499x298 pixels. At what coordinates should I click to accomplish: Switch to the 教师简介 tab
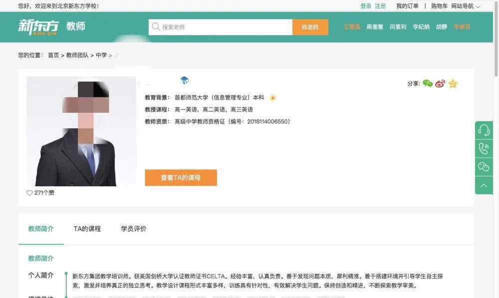41,229
